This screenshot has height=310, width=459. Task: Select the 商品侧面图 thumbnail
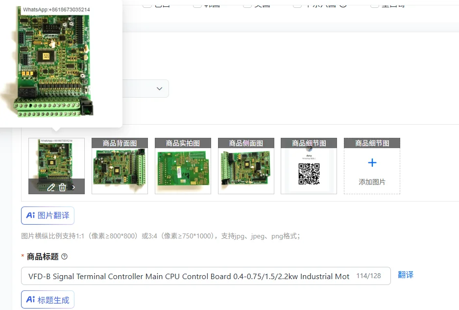[x=246, y=166]
